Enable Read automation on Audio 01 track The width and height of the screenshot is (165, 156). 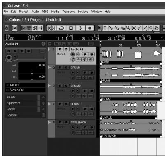pyautogui.click(x=85, y=54)
